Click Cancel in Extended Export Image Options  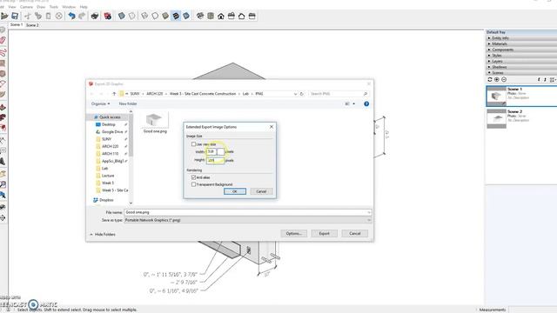(x=261, y=191)
